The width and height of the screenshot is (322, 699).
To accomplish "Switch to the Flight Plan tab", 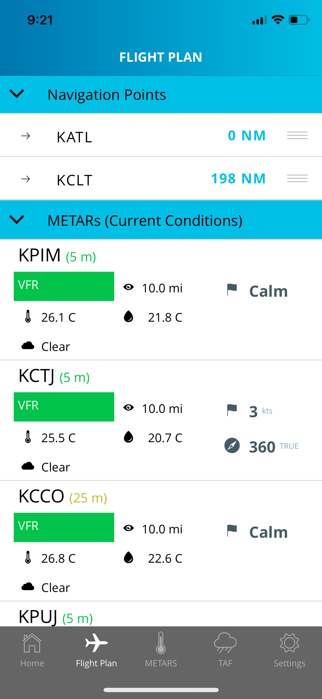I will pyautogui.click(x=96, y=650).
